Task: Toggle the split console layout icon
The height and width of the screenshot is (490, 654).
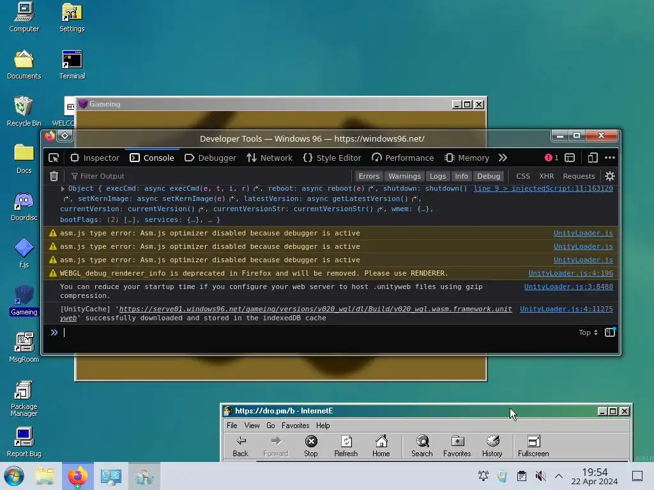Action: [569, 158]
